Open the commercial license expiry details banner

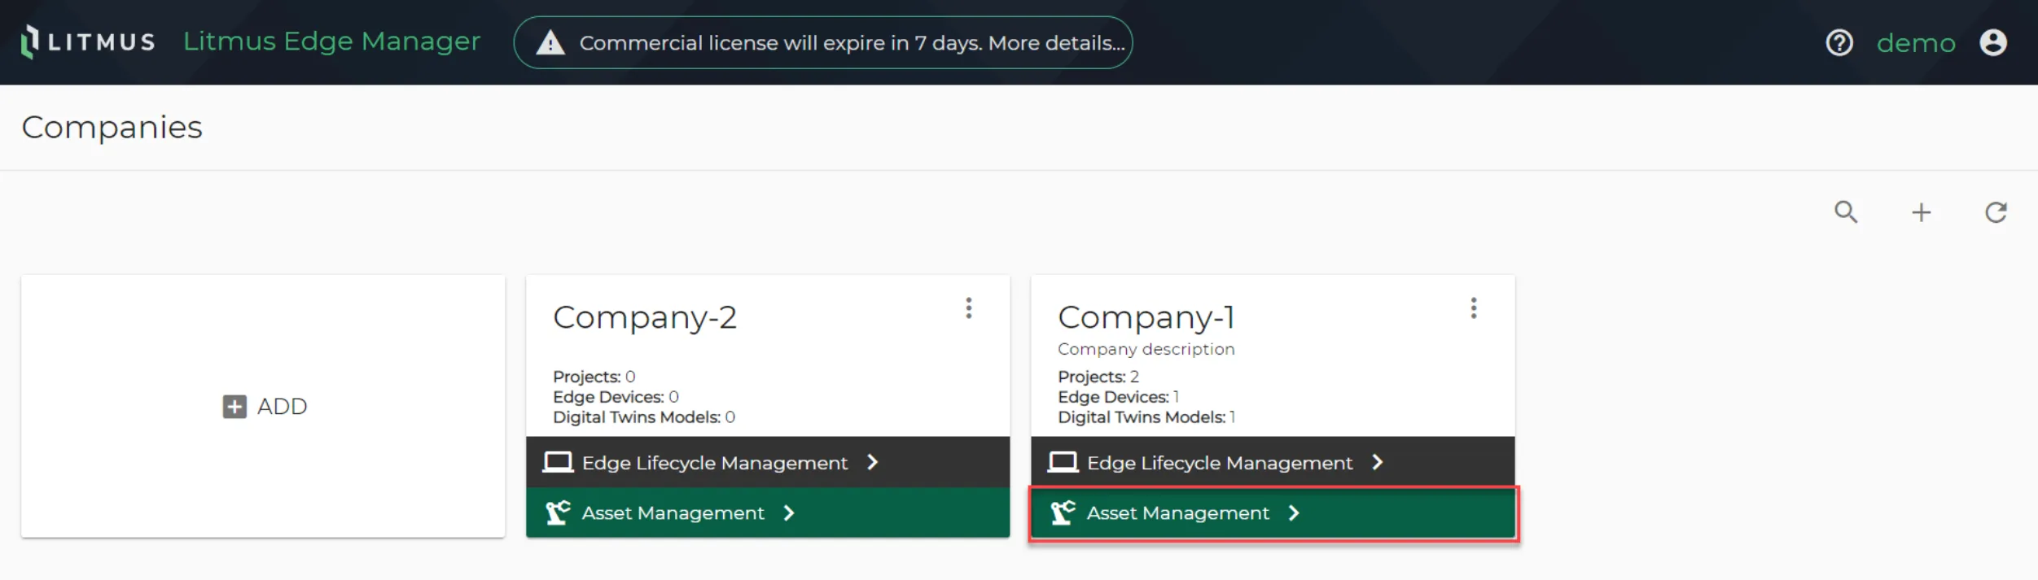(822, 42)
